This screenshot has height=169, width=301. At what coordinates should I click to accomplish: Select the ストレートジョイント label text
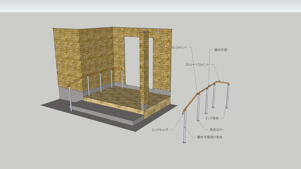point(197,65)
